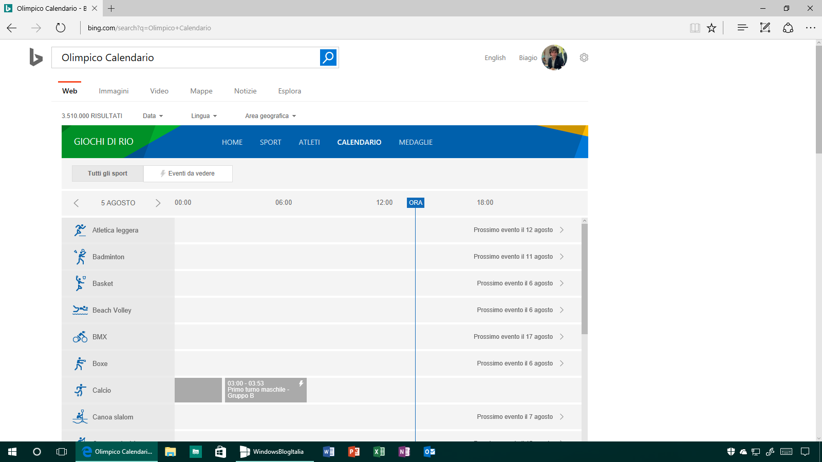Open the Data filter dropdown
Image resolution: width=822 pixels, height=462 pixels.
pos(153,116)
